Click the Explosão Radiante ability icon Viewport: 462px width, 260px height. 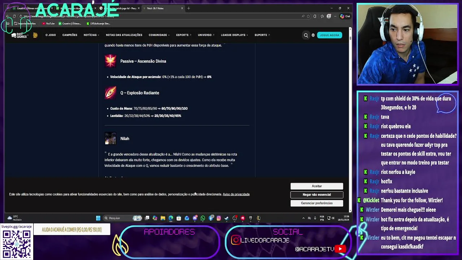pyautogui.click(x=110, y=93)
